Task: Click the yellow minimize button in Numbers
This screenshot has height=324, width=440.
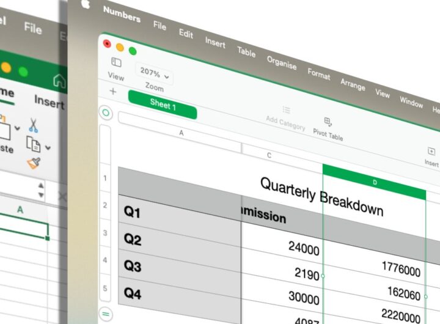Action: [120, 47]
